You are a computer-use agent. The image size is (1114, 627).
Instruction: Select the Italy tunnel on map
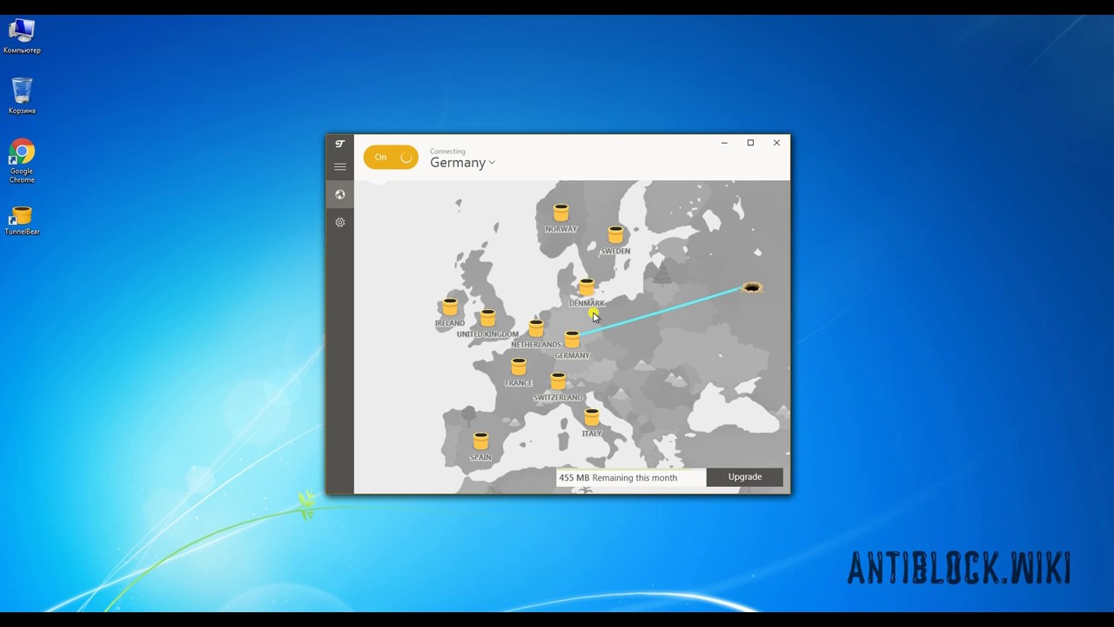[x=592, y=417]
